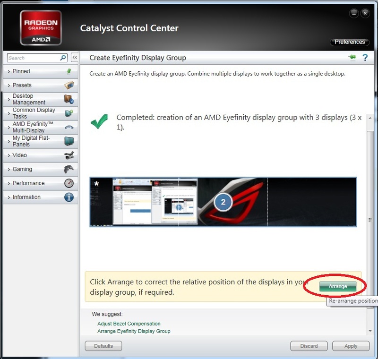
Task: Click the green Arrange button
Action: click(x=338, y=286)
